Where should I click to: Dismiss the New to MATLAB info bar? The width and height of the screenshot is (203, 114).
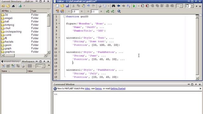[x=200, y=89]
